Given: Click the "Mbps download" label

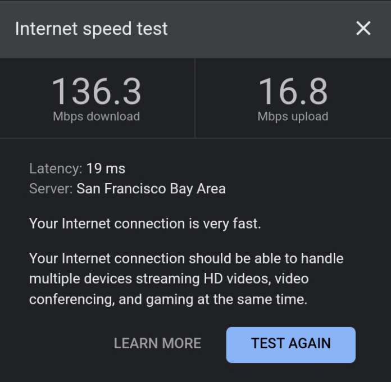Looking at the screenshot, I should coord(97,117).
